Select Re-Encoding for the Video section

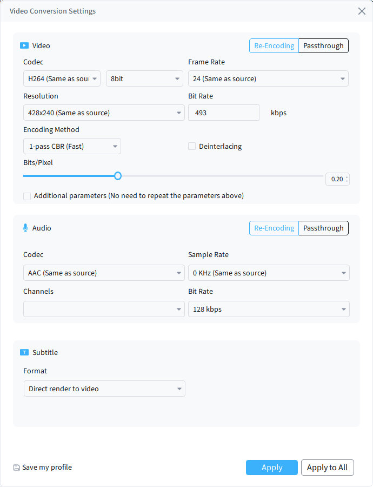[x=274, y=45]
